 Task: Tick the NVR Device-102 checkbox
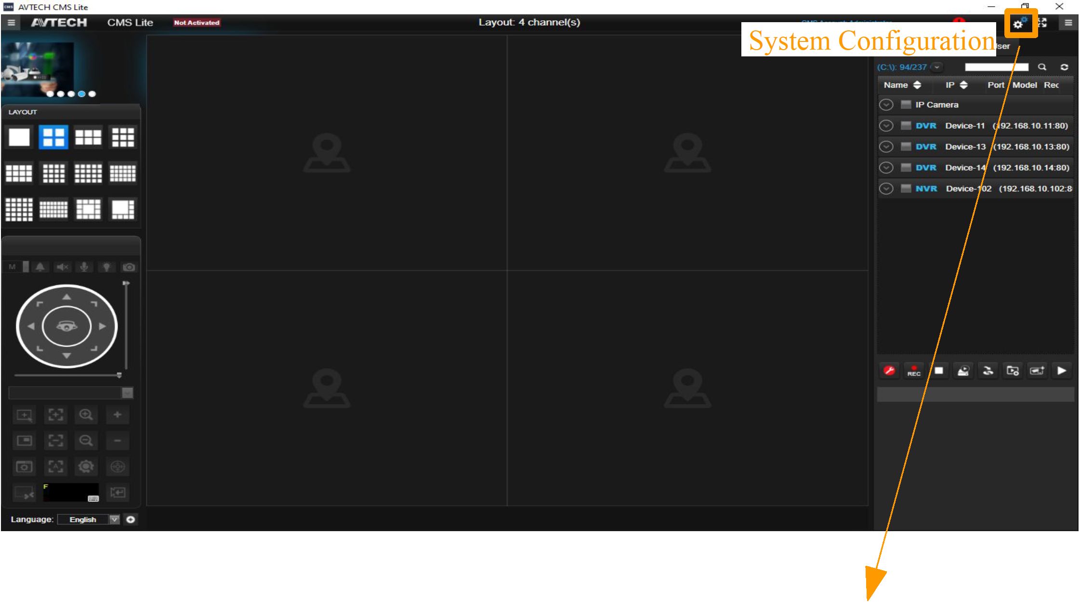[906, 188]
